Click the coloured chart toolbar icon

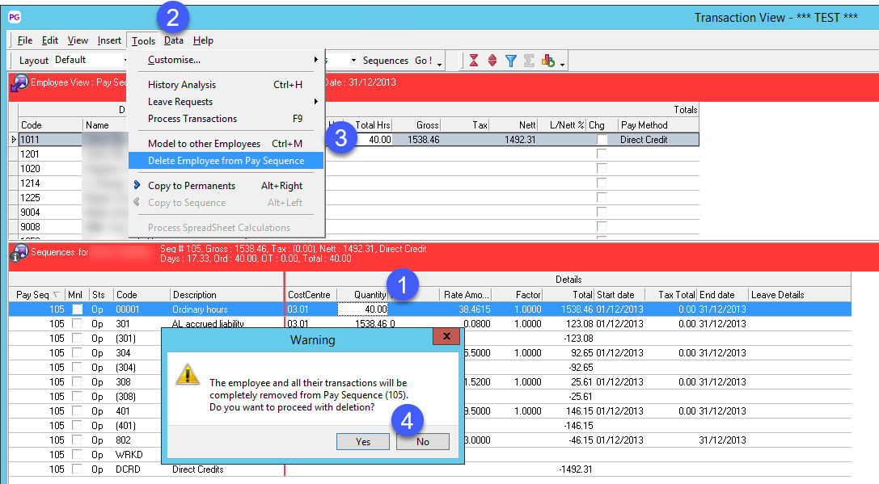pos(547,61)
